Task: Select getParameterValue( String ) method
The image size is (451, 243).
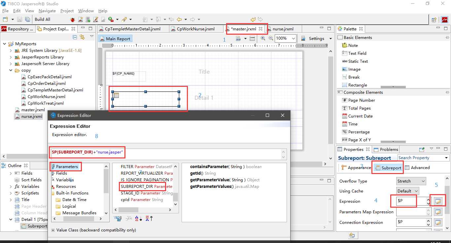Action: [225, 180]
